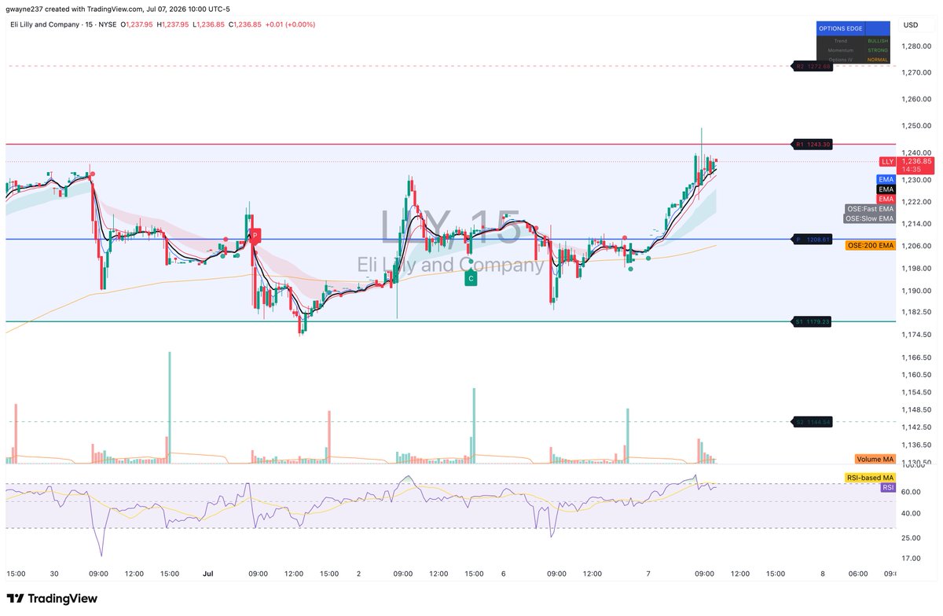Click 1,166.50 on the volume axis
This screenshot has height=616, width=943.
(x=916, y=357)
